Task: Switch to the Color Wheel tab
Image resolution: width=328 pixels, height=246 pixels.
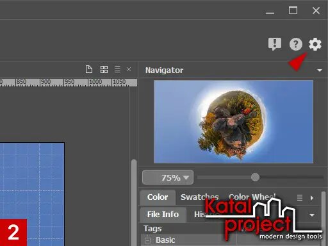Action: [x=252, y=197]
